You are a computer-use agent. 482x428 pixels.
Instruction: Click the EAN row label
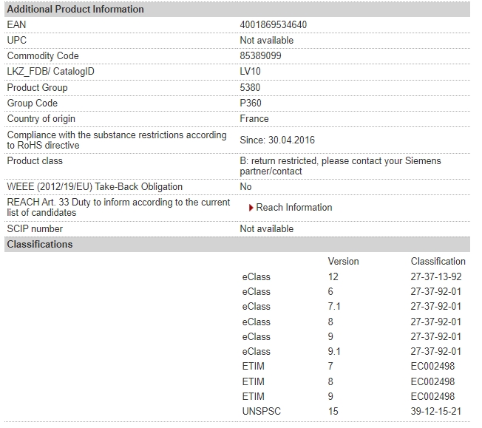[x=16, y=24]
